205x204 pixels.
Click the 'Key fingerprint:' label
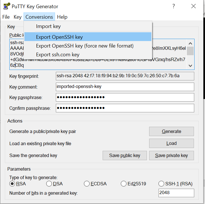click(24, 76)
